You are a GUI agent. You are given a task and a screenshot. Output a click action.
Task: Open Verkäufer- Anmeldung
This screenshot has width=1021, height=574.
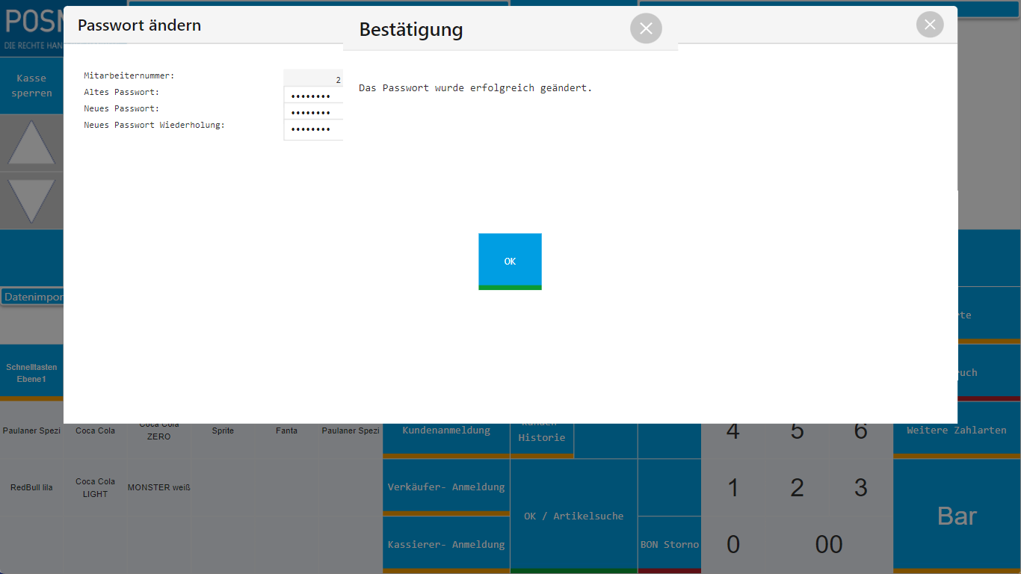coord(446,487)
